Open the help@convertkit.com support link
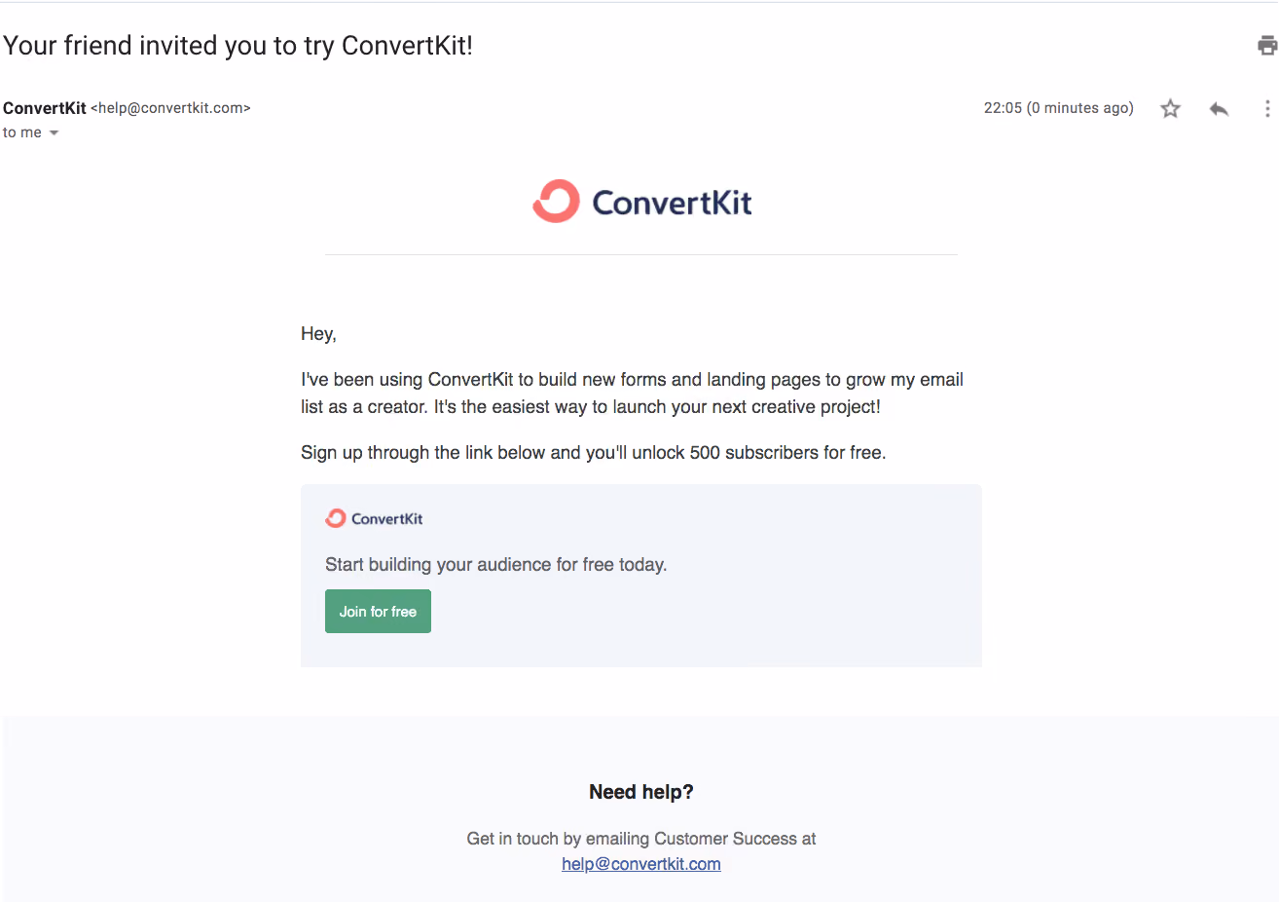The height and width of the screenshot is (902, 1279). pos(641,864)
